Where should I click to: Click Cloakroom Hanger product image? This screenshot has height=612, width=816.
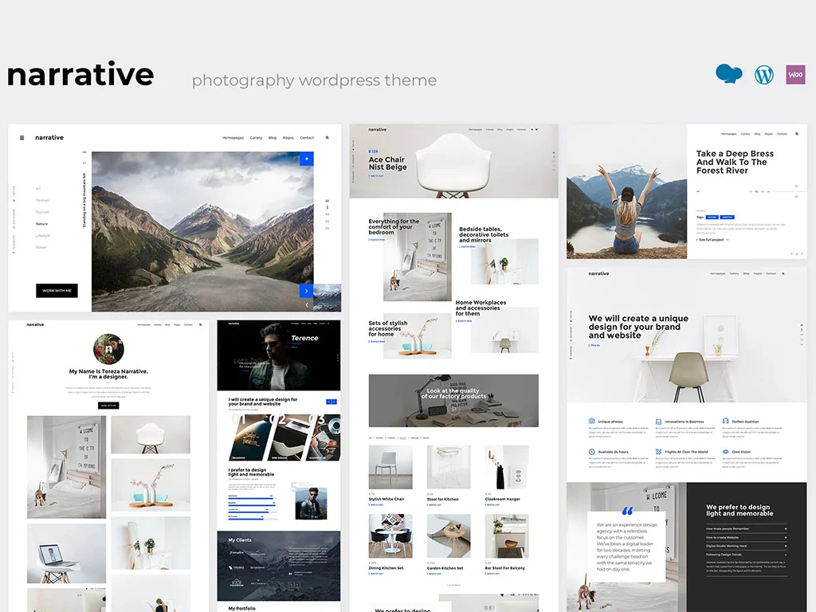507,467
